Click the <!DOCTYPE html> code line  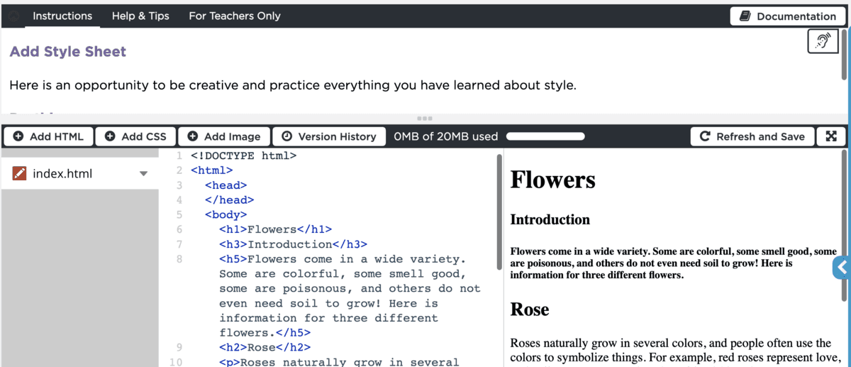click(x=243, y=155)
